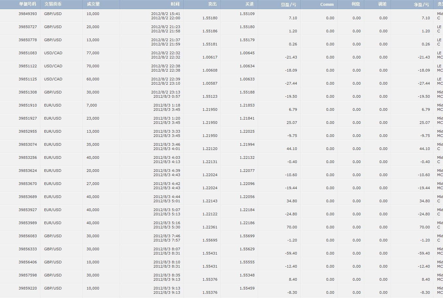Select order number 39853624
Viewport: 443px width, 298px height.
coord(28,171)
